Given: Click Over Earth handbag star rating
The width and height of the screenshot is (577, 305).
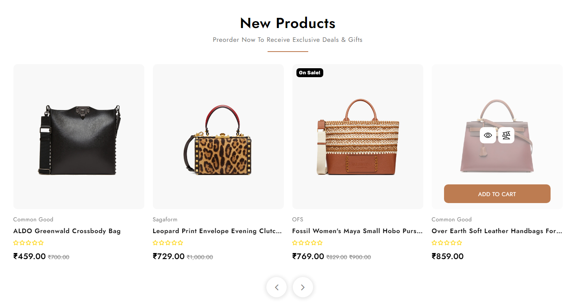Looking at the screenshot, I should pos(447,243).
